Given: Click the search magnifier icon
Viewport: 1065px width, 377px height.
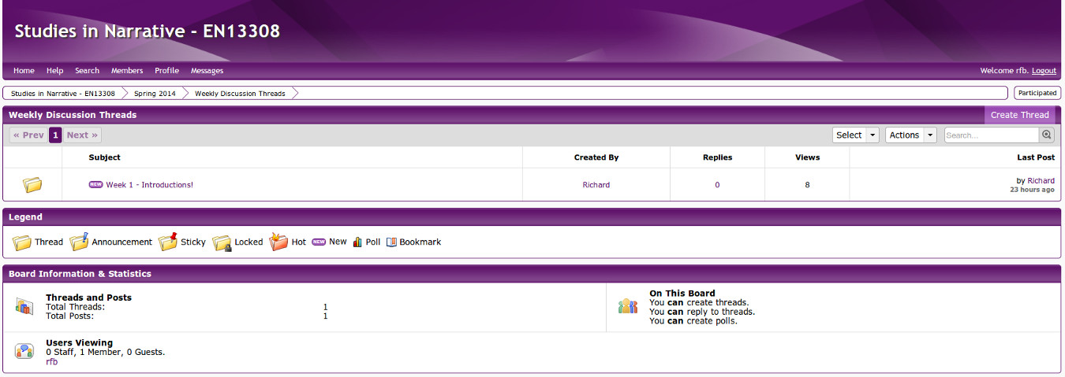Looking at the screenshot, I should click(x=1047, y=135).
